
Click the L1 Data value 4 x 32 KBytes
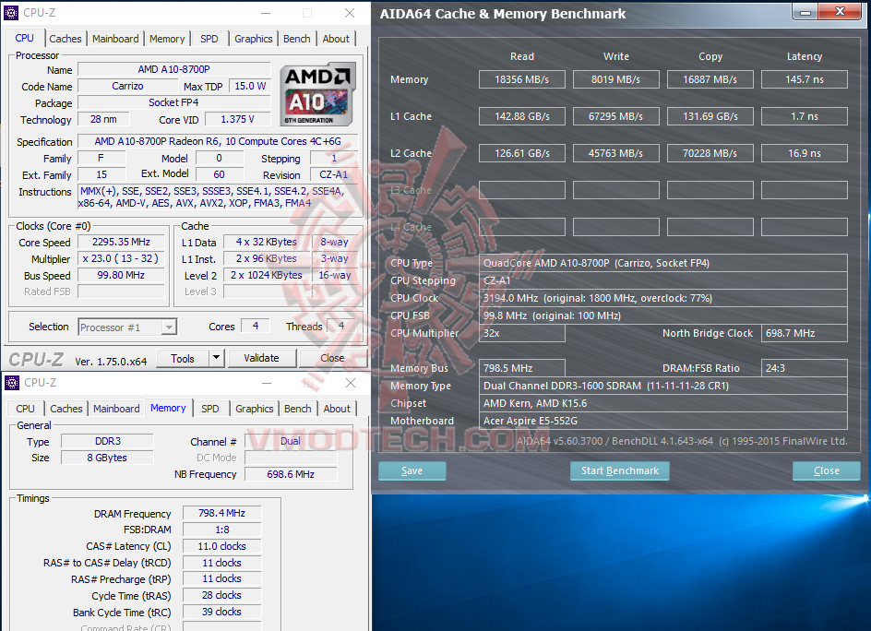point(267,243)
